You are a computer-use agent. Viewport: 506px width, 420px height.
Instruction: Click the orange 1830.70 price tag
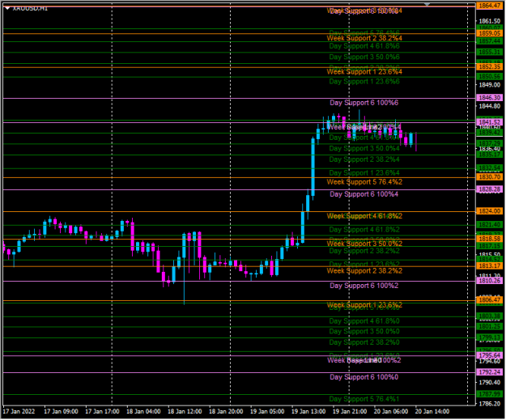click(490, 177)
